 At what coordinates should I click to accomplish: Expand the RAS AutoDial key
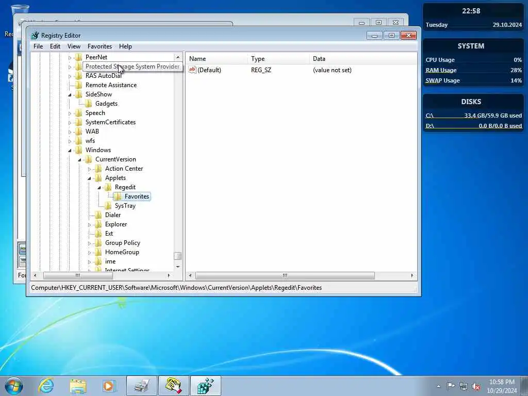pyautogui.click(x=70, y=76)
